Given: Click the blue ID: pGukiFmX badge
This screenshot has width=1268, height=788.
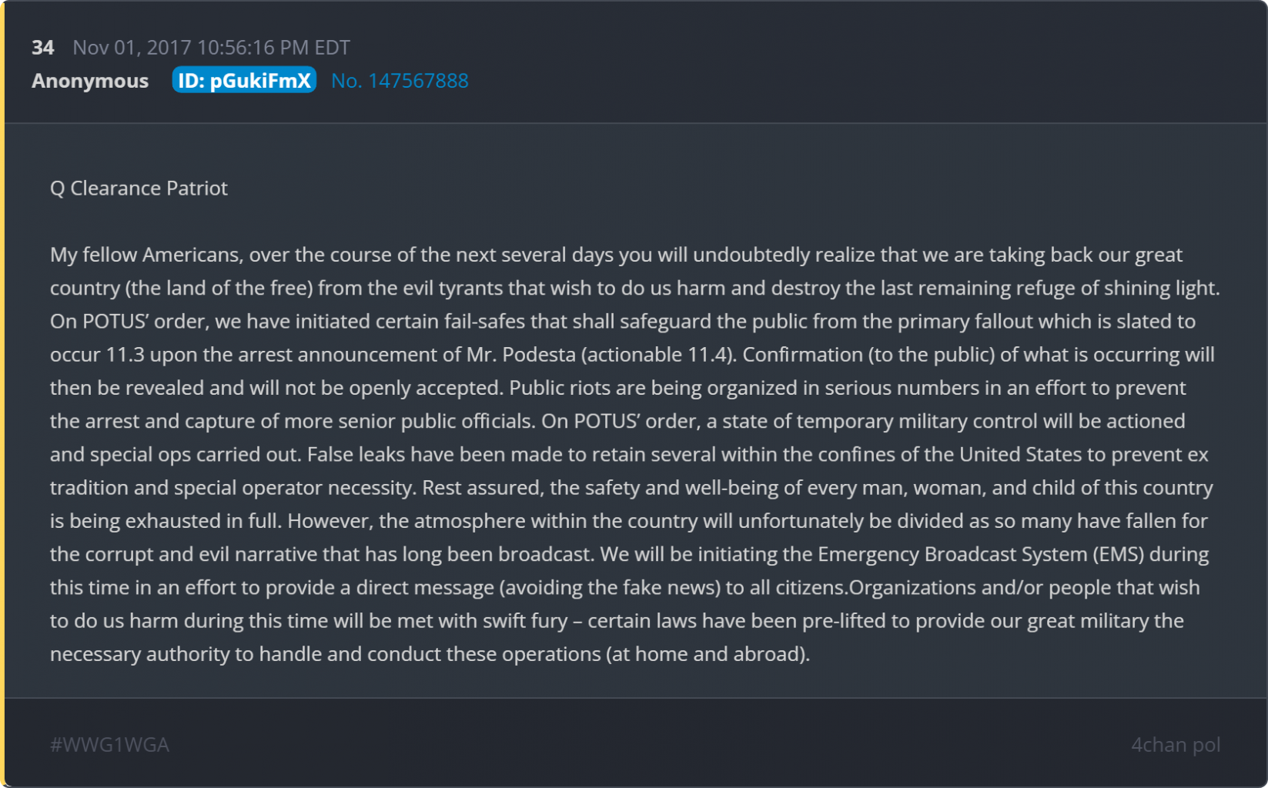Looking at the screenshot, I should click(x=244, y=81).
